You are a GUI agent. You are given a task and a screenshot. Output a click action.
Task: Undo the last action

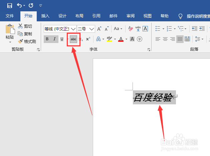pyautogui.click(x=19, y=5)
